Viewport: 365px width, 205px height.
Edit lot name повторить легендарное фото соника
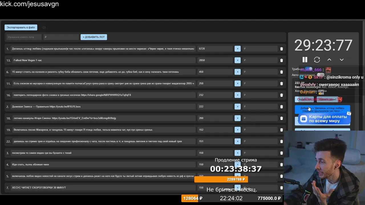coord(104,95)
